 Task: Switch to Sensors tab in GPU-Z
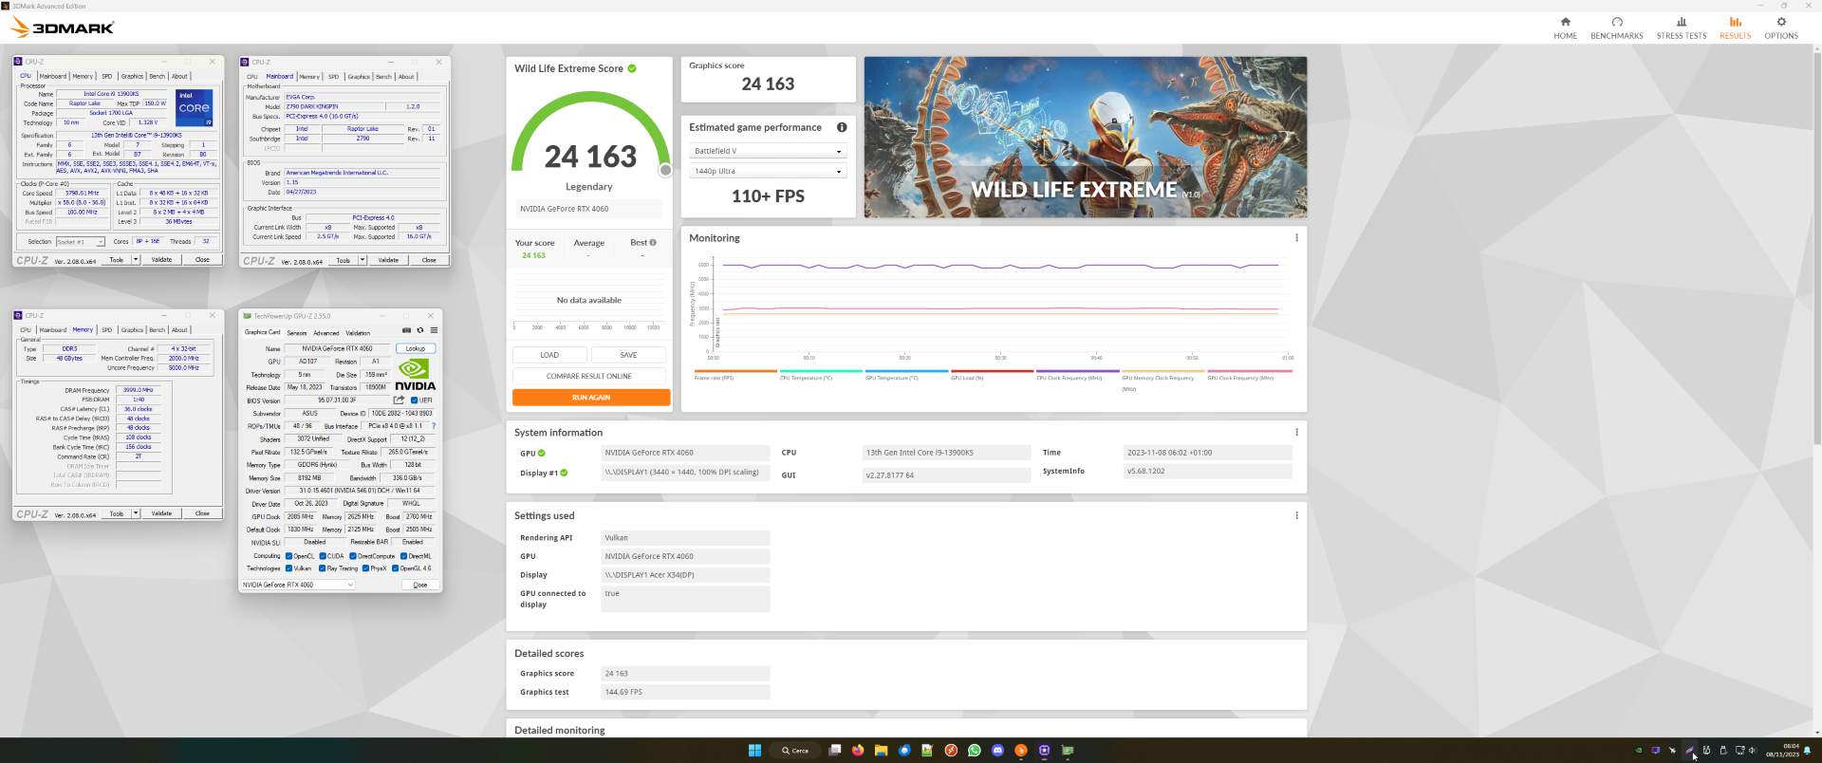[297, 333]
